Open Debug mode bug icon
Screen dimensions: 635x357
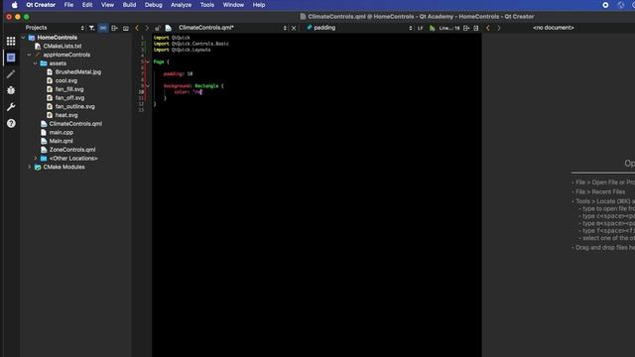(x=11, y=90)
